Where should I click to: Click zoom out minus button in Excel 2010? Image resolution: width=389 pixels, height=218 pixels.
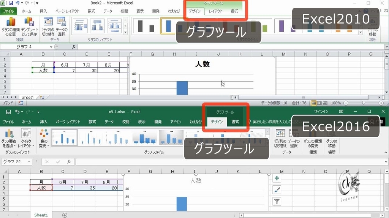[346, 103]
